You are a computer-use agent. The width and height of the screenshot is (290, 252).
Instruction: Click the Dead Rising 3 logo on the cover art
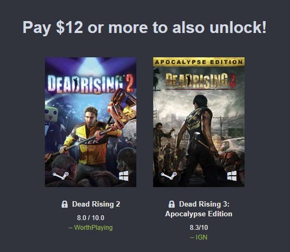201,81
